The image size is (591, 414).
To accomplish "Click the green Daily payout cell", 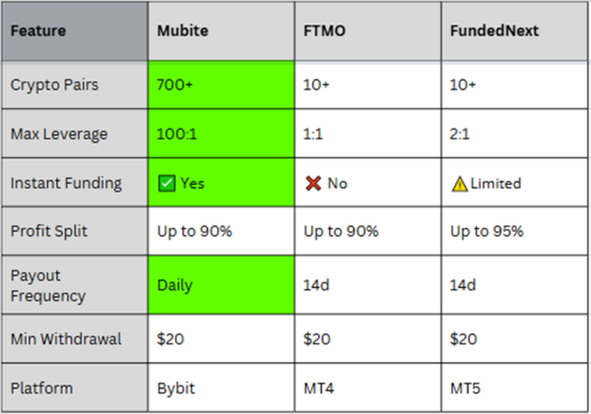I will coord(222,285).
